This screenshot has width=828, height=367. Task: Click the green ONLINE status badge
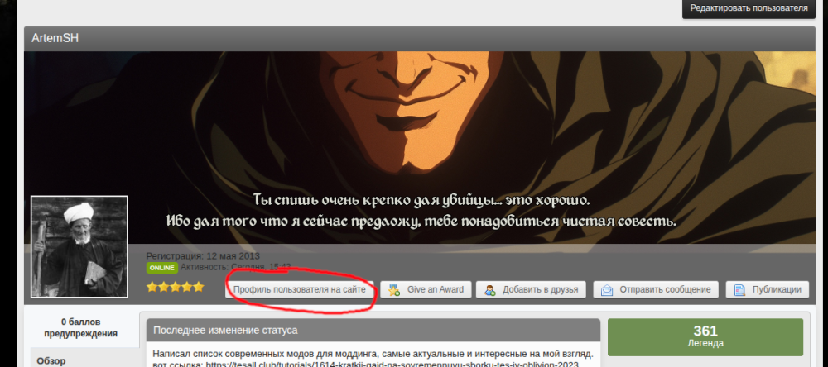tap(162, 268)
